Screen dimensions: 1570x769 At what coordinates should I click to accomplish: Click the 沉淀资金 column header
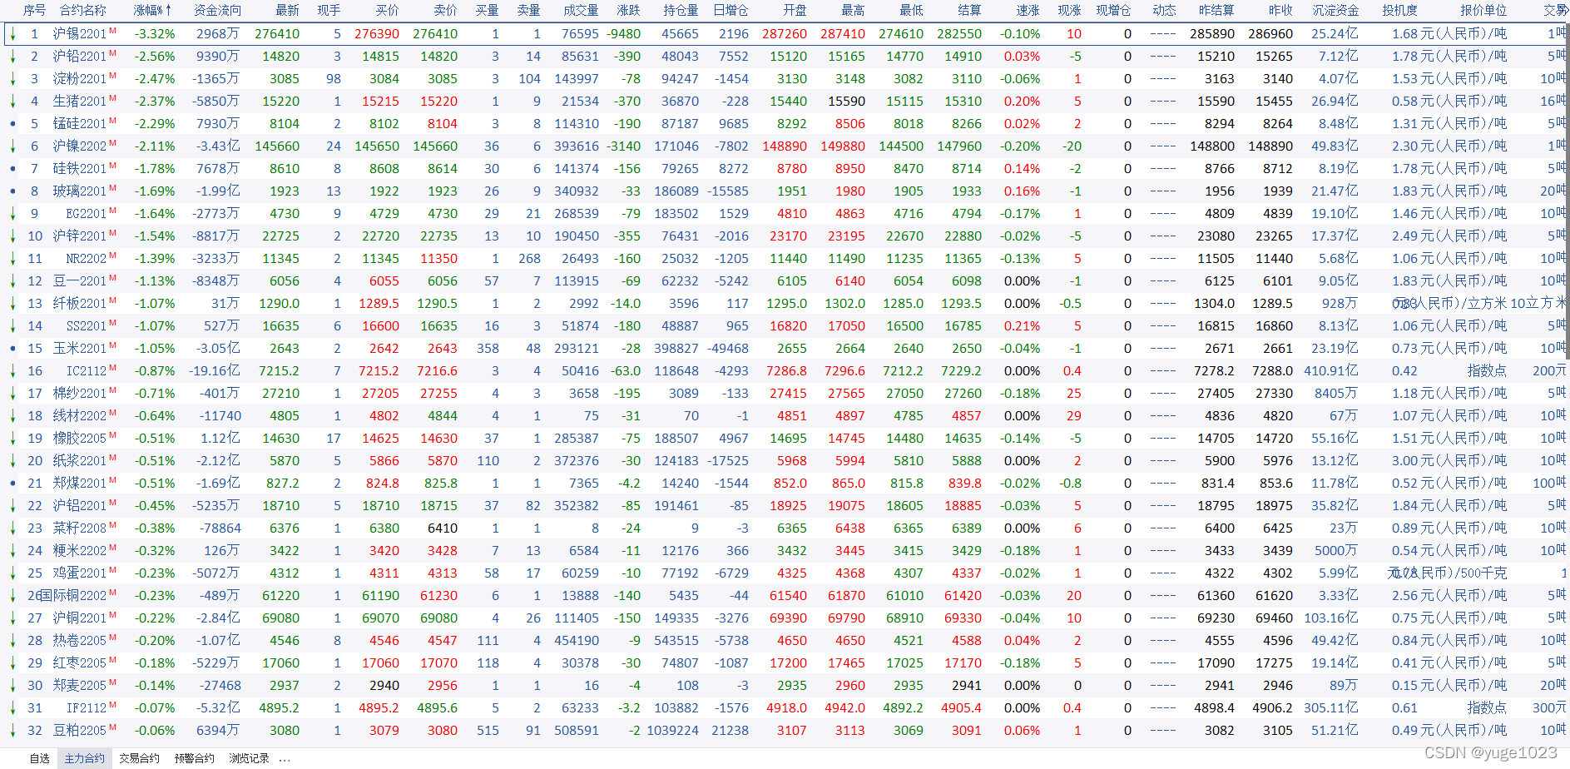(1335, 10)
